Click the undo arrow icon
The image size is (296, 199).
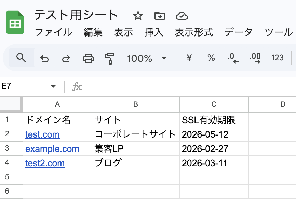44,59
